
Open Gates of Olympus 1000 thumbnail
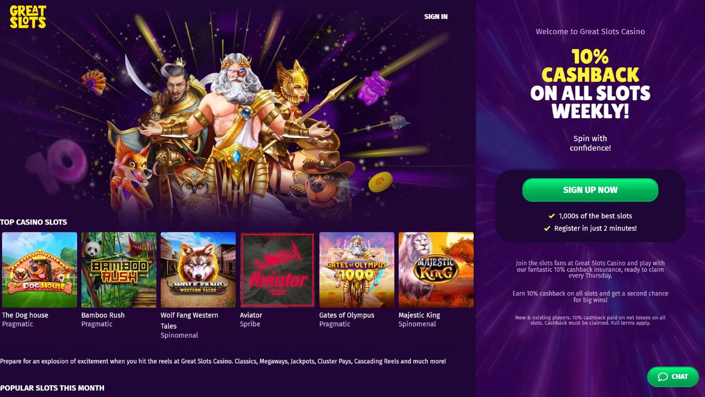pos(357,270)
